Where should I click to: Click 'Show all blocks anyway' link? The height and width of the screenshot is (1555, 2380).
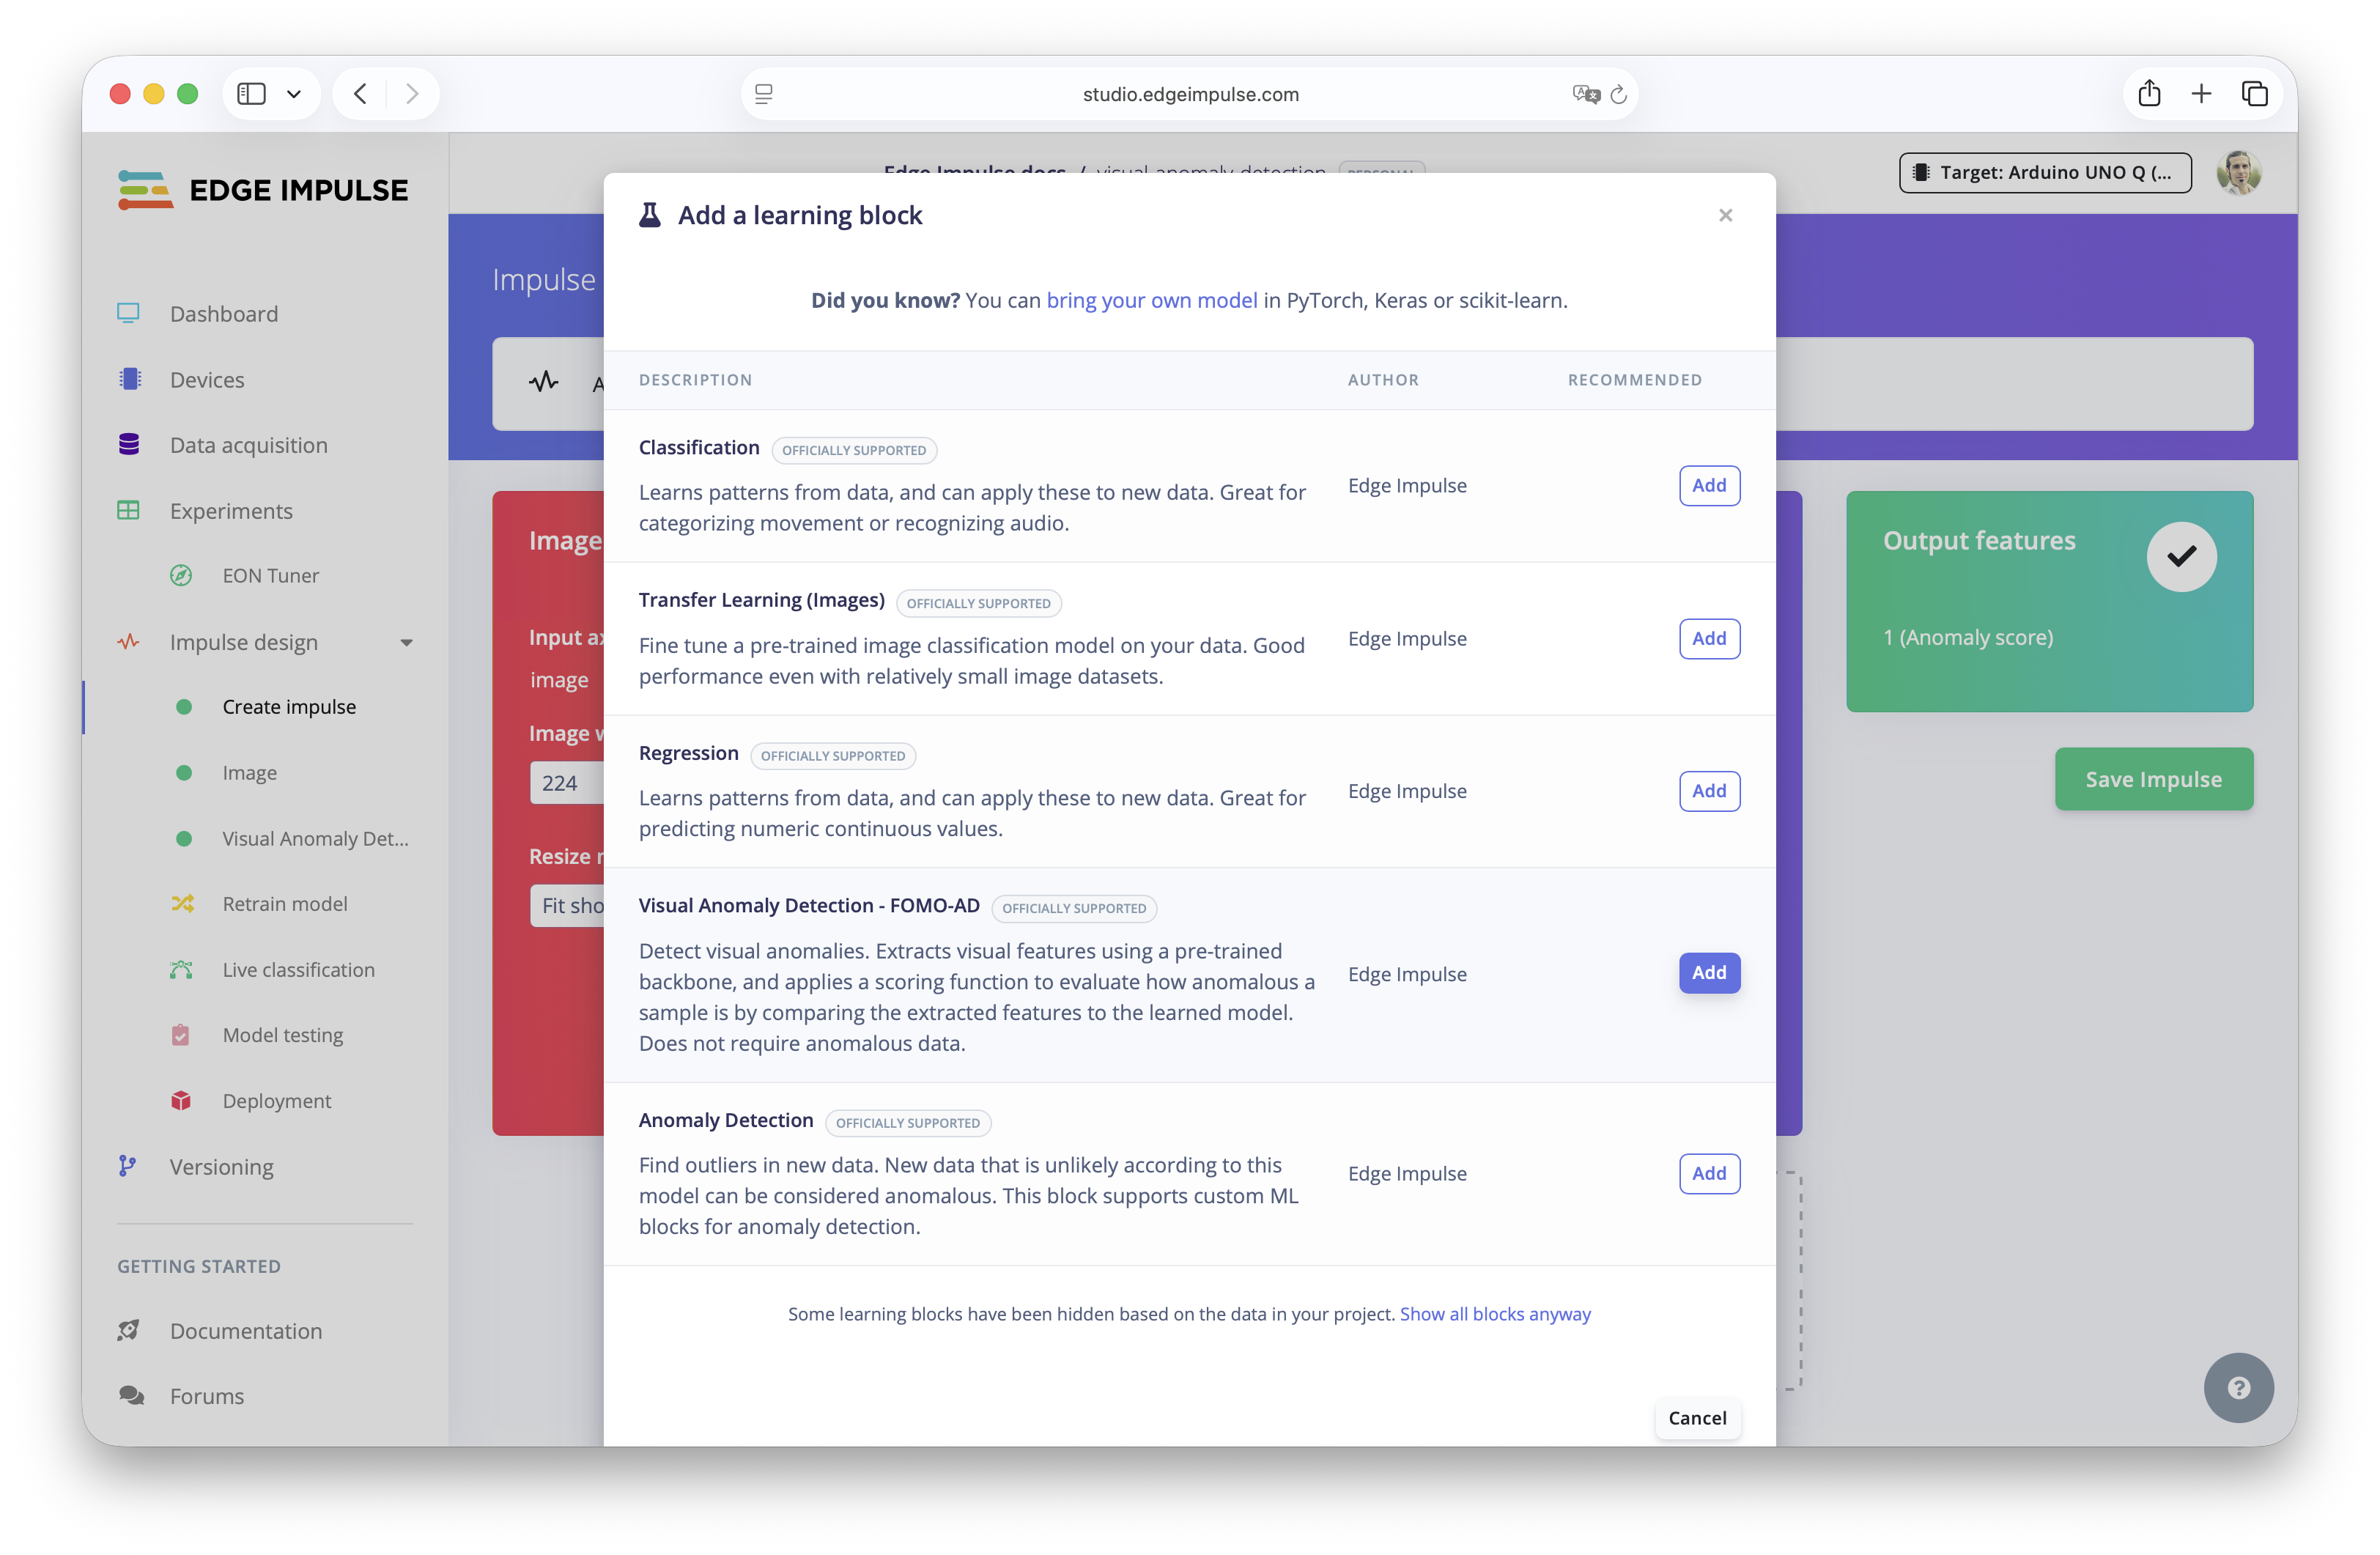tap(1494, 1314)
